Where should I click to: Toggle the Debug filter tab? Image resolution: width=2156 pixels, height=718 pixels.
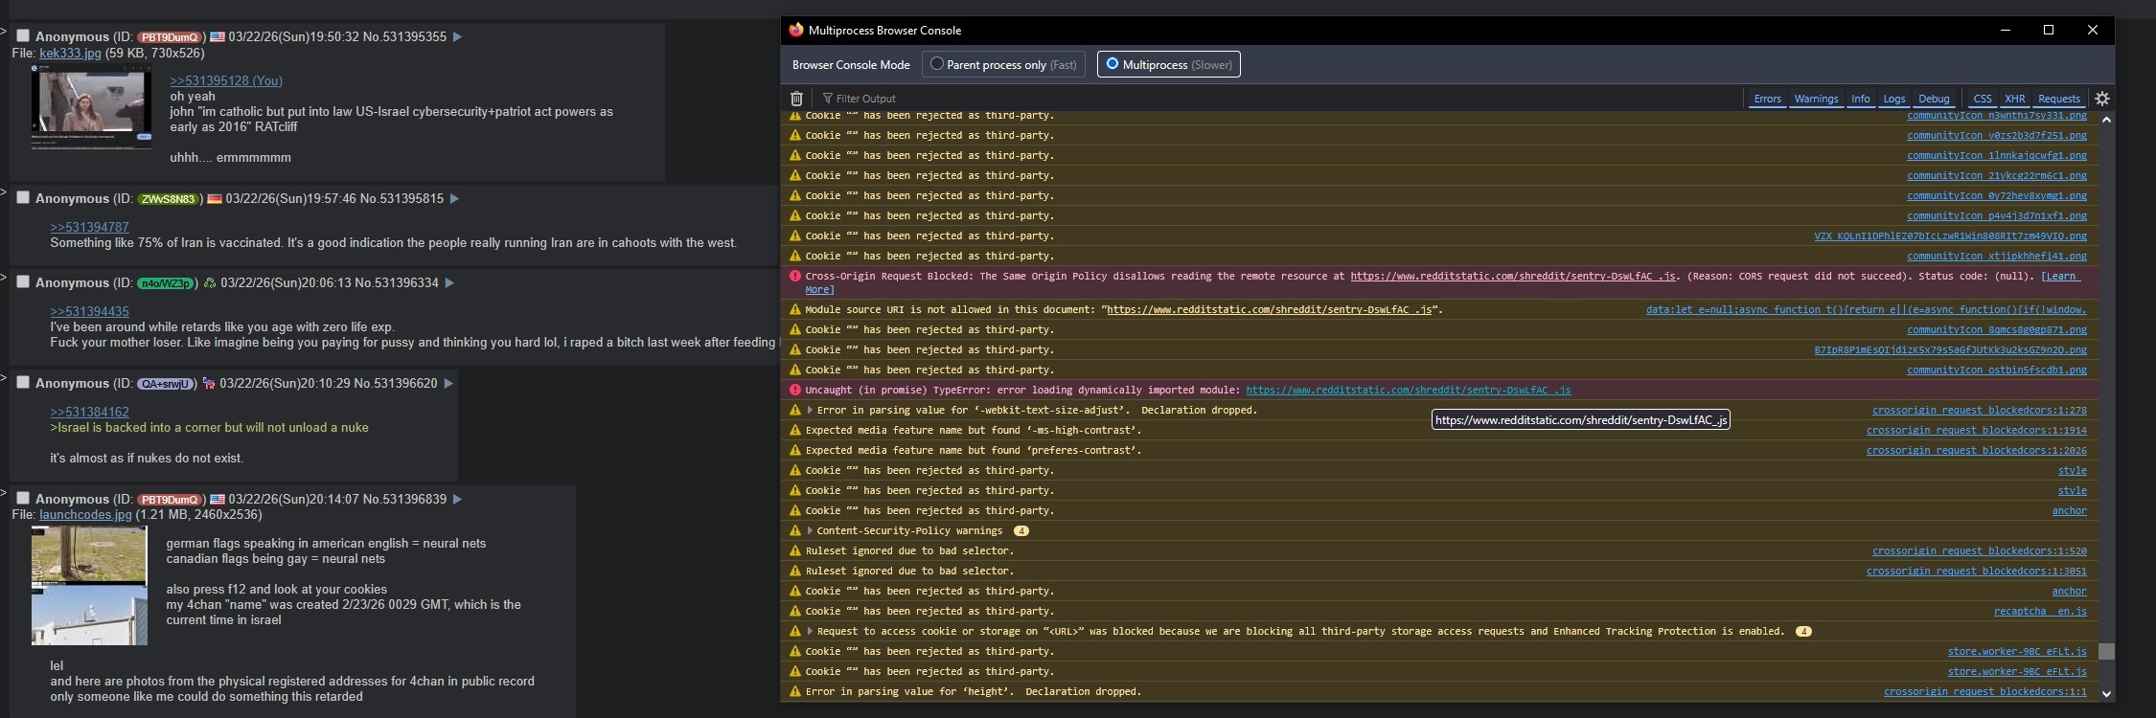pyautogui.click(x=1934, y=99)
